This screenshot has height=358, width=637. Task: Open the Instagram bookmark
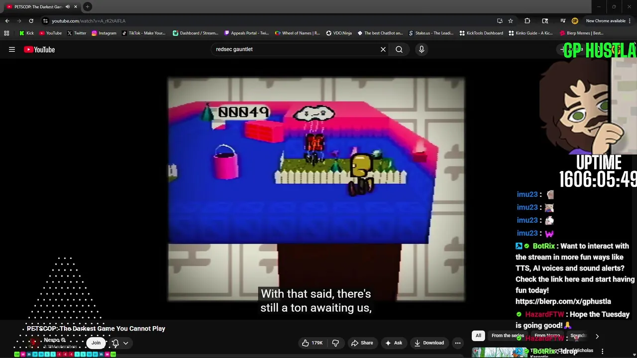tap(104, 33)
